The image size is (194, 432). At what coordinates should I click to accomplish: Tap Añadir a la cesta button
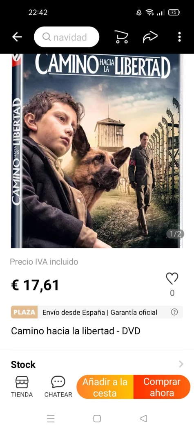pos(105,387)
